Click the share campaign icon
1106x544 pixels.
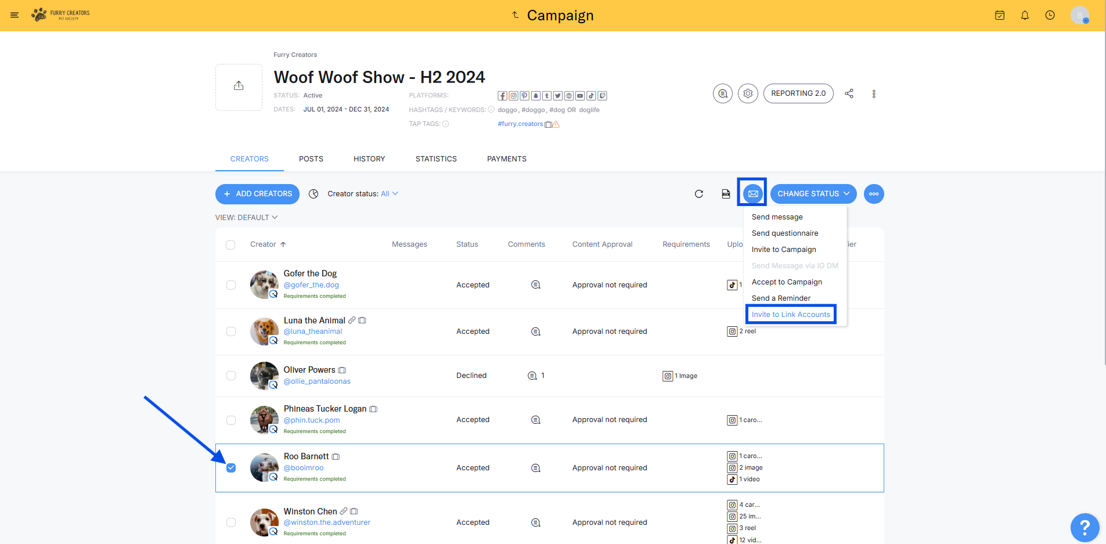[849, 93]
